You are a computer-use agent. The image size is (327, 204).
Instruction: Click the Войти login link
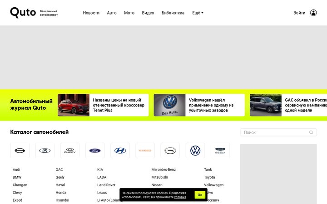point(299,13)
